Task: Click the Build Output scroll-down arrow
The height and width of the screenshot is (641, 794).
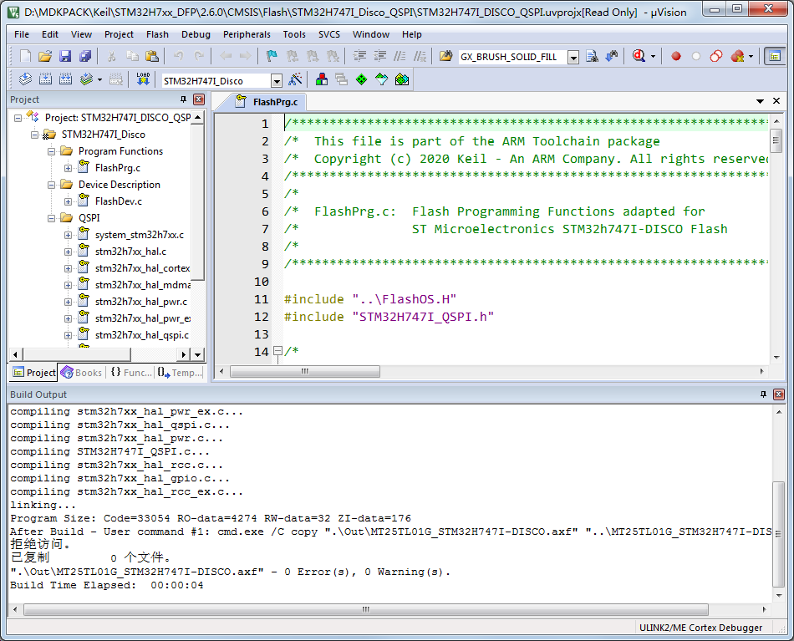Action: 779,595
